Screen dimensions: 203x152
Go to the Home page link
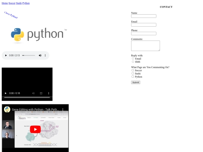tap(5, 3)
